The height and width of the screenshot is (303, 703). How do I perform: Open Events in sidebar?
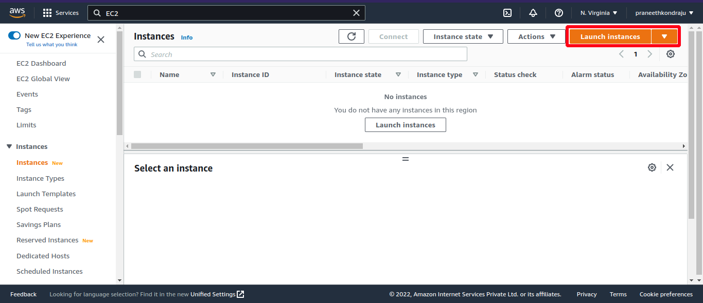[x=27, y=94]
